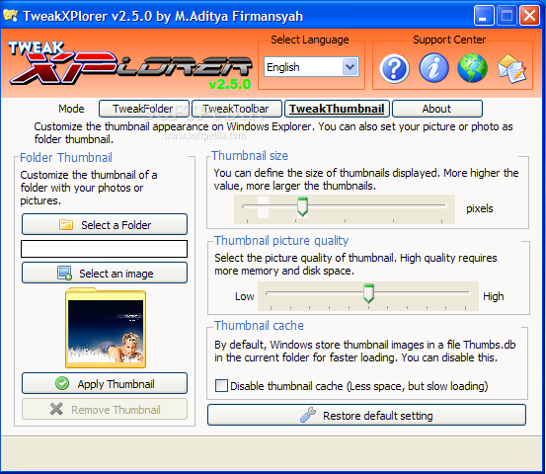Click the 'High' quality label

coord(494,296)
